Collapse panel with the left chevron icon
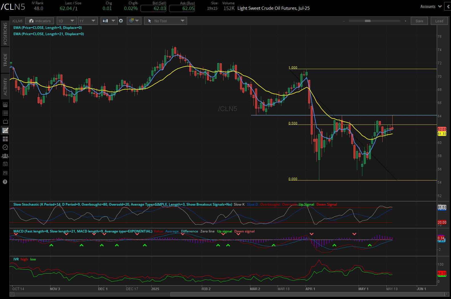 click(448, 7)
